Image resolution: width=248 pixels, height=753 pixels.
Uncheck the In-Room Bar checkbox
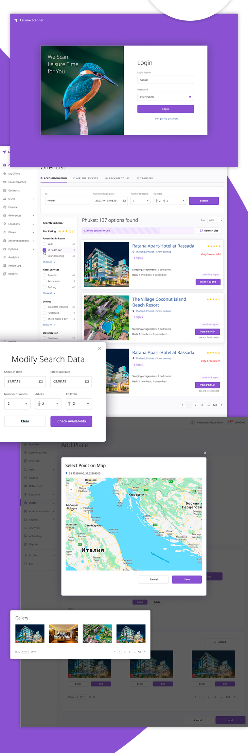pyautogui.click(x=45, y=250)
